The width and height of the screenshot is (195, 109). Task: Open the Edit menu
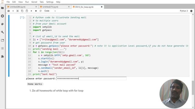14,2
